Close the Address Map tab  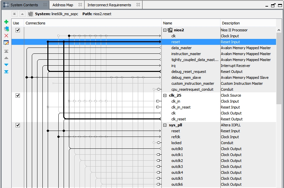click(80, 5)
